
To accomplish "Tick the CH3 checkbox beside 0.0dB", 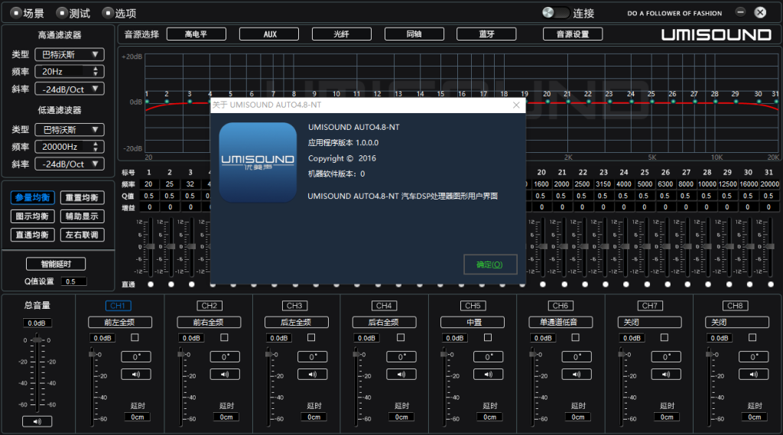I will point(311,338).
